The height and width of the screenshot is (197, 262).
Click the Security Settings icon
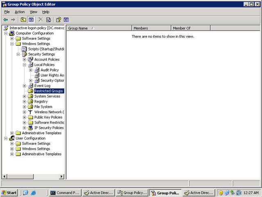click(x=25, y=54)
